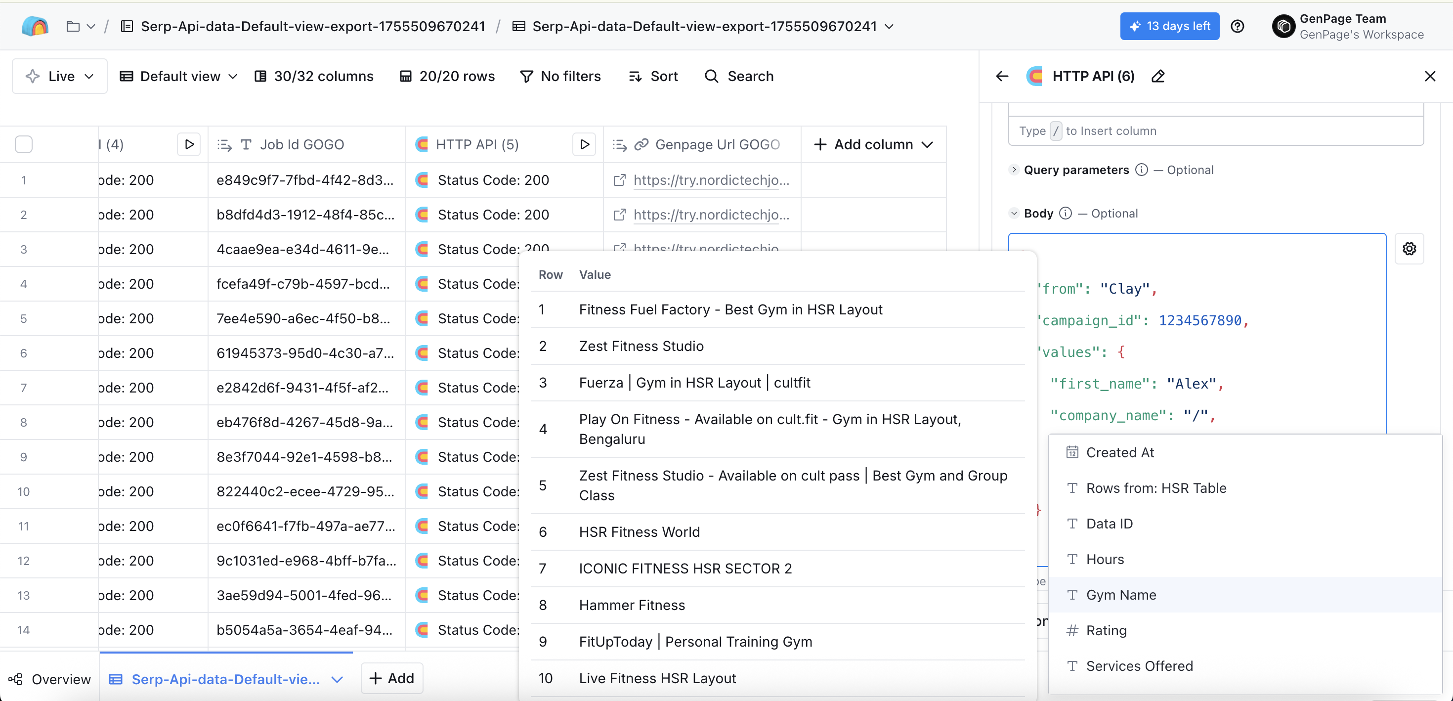Open the Add column dropdown
This screenshot has height=701, width=1453.
tap(873, 144)
